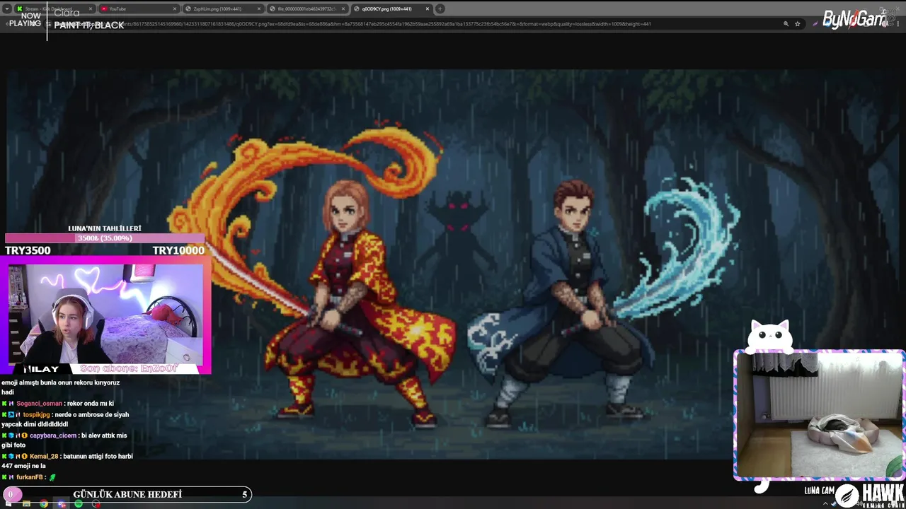
Task: Click the Luna'nın Tahlilleri donation progress bar
Action: pyautogui.click(x=105, y=238)
